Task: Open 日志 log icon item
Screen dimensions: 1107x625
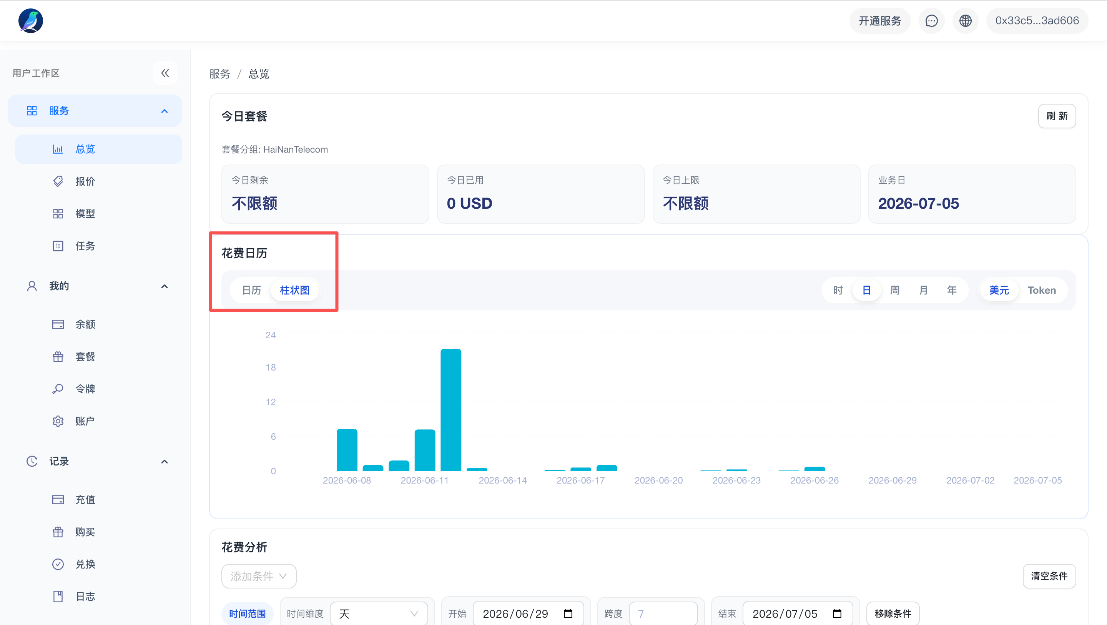Action: 98,596
